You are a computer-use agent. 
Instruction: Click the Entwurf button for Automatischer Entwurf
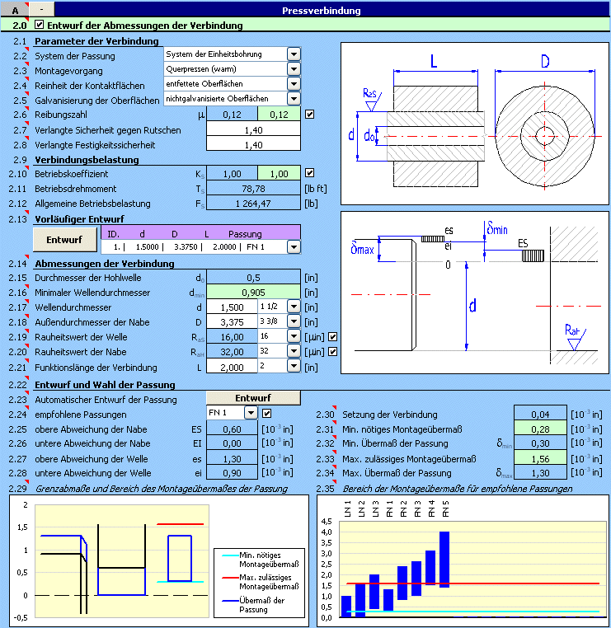[x=253, y=398]
